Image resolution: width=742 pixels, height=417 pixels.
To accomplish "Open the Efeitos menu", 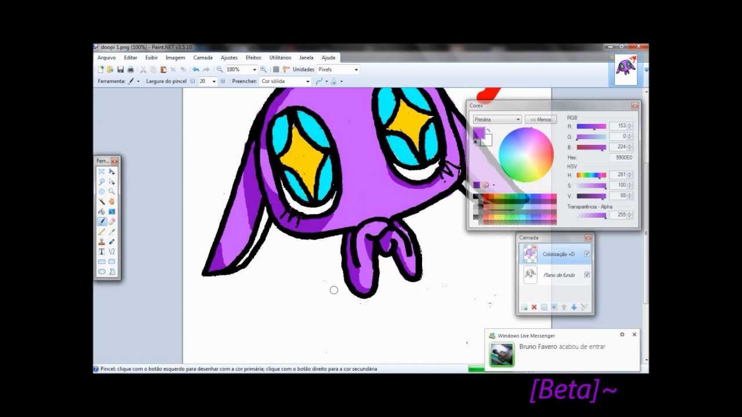I will point(253,58).
